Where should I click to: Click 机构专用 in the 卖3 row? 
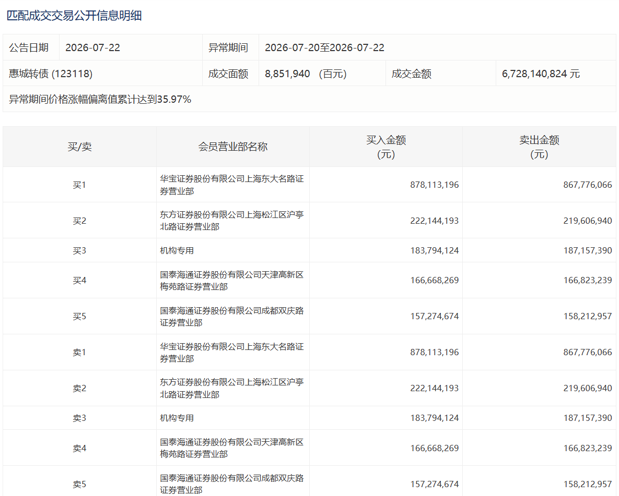coord(177,418)
